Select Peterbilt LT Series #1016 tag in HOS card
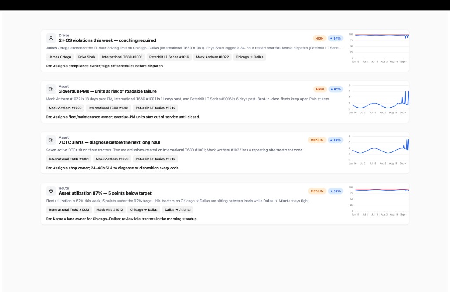The height and width of the screenshot is (292, 450). click(x=169, y=57)
